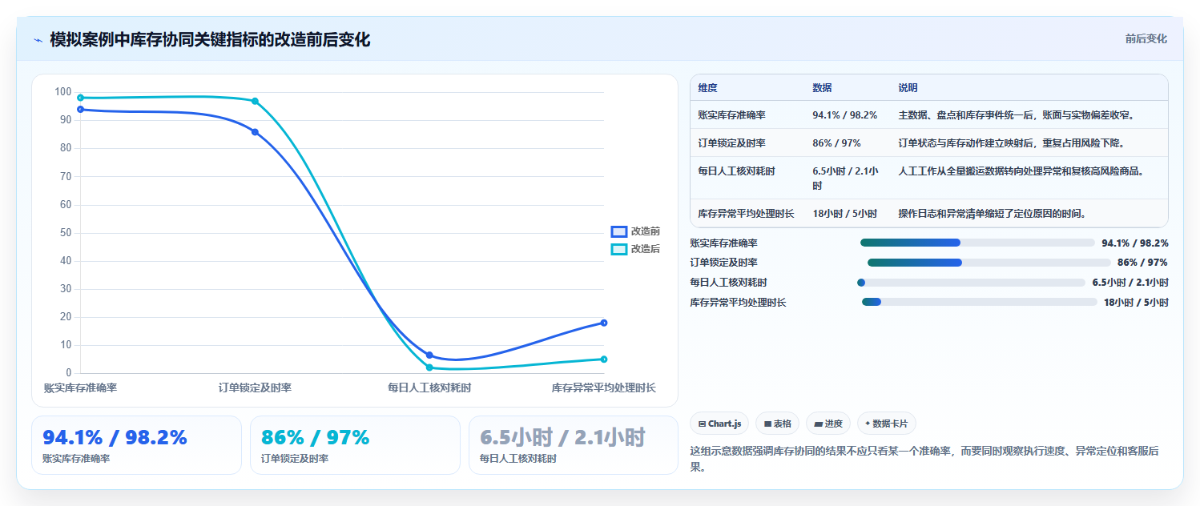
Task: Click the 表格 tag chip
Action: click(777, 424)
